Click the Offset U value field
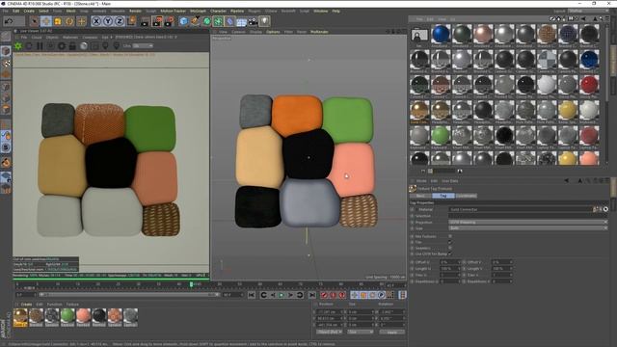Viewport: 617px width, 347px height. [449, 262]
